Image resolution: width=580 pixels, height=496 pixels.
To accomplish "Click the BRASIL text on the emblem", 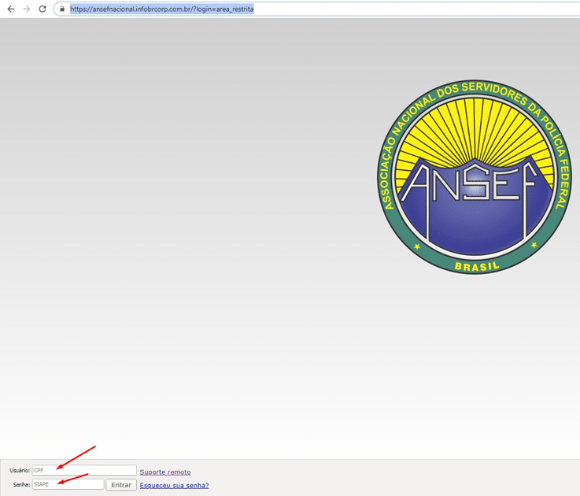I will (475, 266).
